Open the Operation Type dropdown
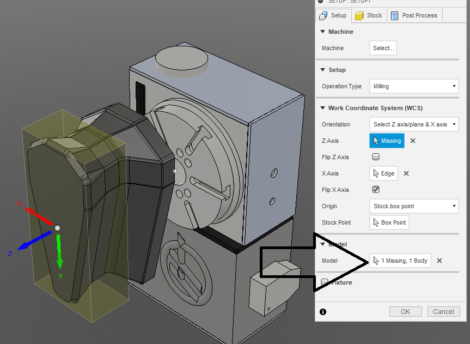Image resolution: width=470 pixels, height=344 pixels. [414, 86]
